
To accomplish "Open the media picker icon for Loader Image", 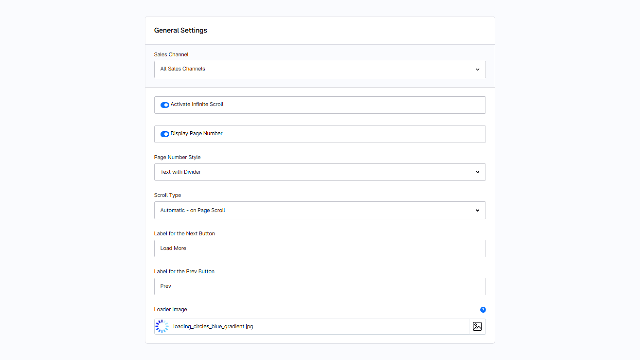I will [477, 327].
